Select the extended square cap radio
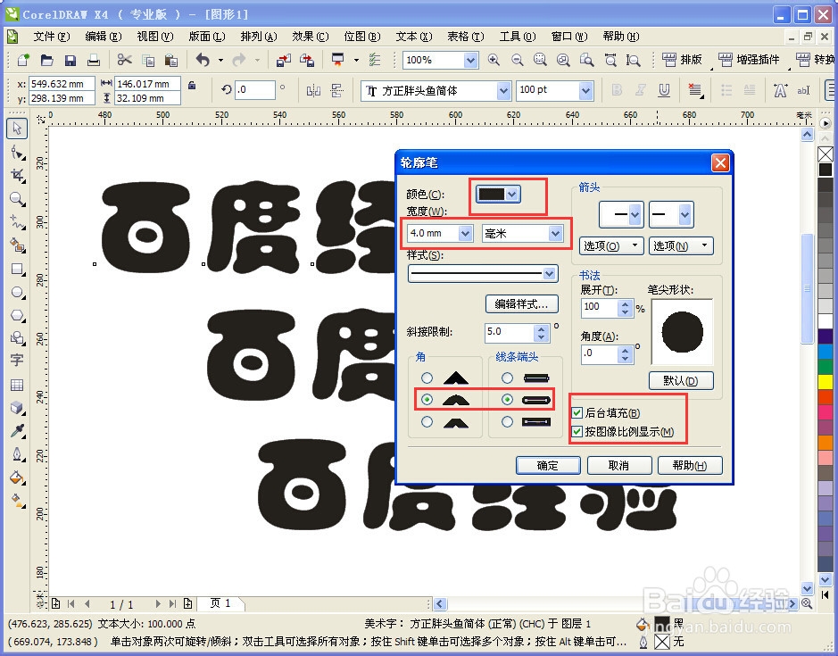Image resolution: width=838 pixels, height=656 pixels. pyautogui.click(x=507, y=422)
